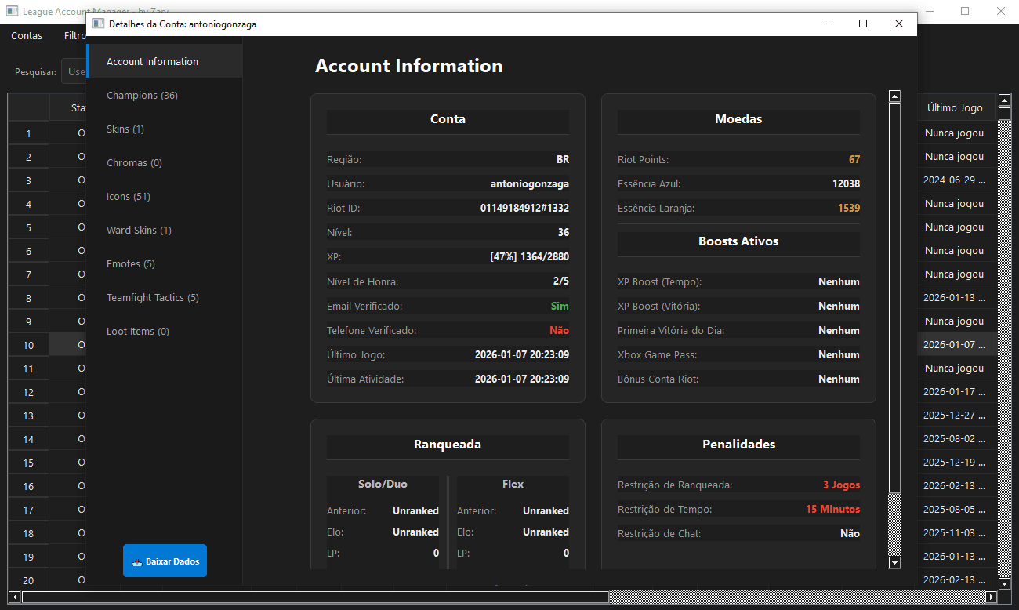The width and height of the screenshot is (1019, 610).
Task: Select Loot Items (0) in the sidebar
Action: pyautogui.click(x=138, y=331)
